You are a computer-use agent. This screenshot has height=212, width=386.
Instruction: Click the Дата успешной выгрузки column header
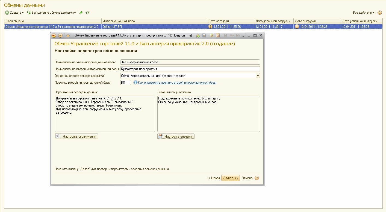click(x=361, y=21)
